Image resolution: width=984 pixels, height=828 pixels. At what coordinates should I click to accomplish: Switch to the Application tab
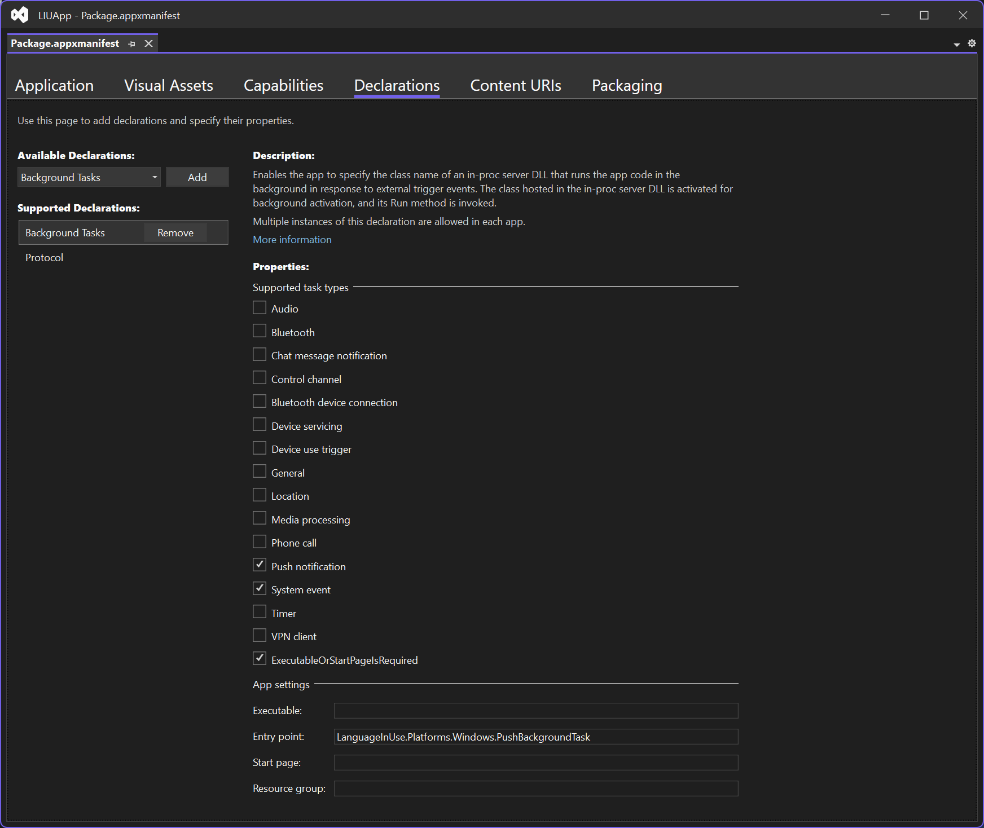coord(54,85)
